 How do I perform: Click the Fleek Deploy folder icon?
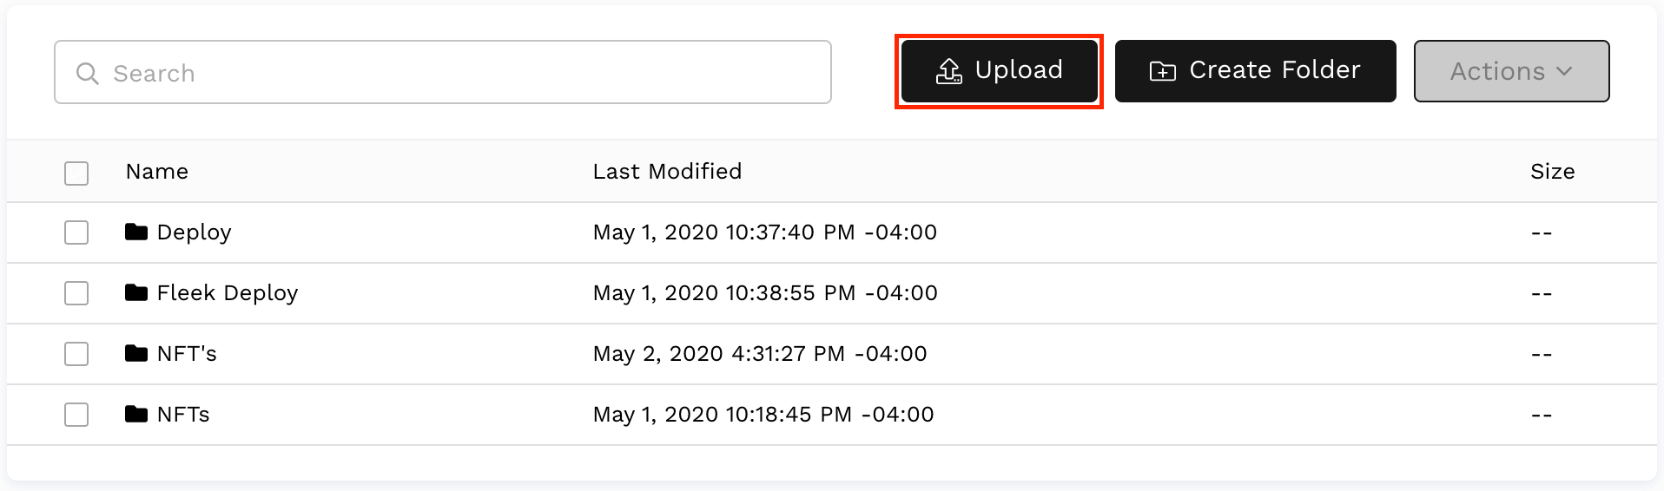[x=136, y=292]
